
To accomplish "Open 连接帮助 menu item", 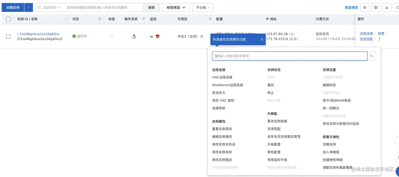I will pyautogui.click(x=219, y=108).
